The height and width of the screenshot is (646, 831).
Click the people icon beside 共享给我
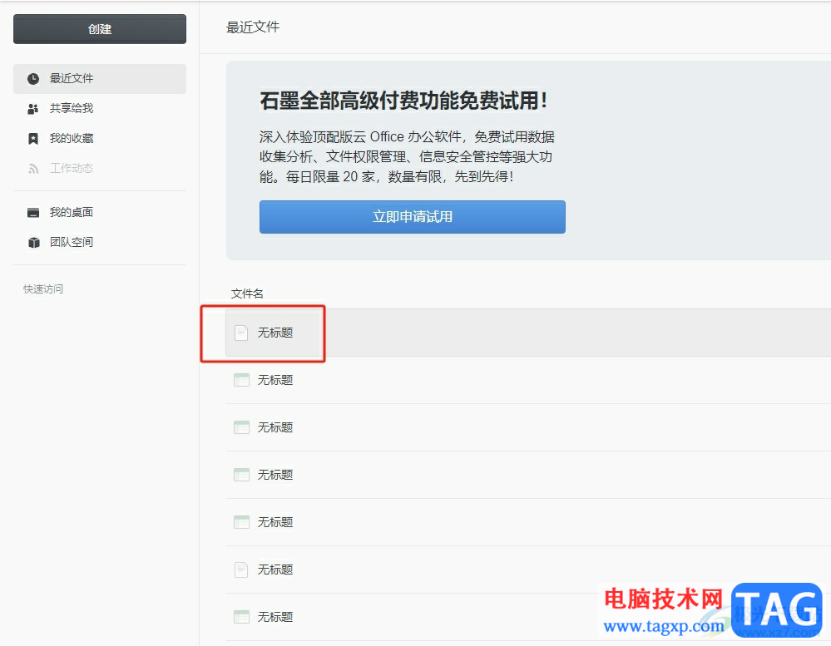(x=33, y=109)
